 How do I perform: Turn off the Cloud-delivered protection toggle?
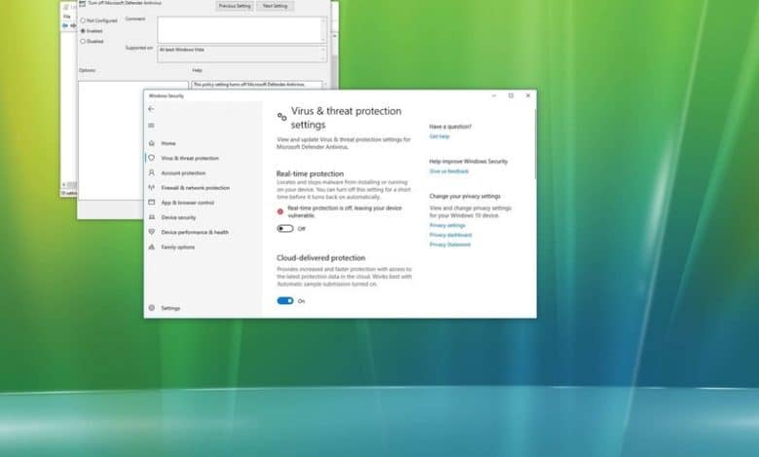[x=285, y=300]
